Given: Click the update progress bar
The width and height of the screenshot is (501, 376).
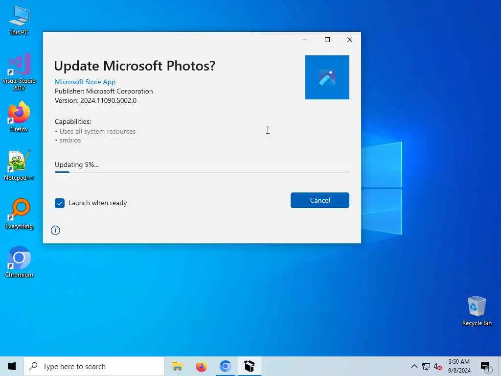Looking at the screenshot, I should (202, 172).
